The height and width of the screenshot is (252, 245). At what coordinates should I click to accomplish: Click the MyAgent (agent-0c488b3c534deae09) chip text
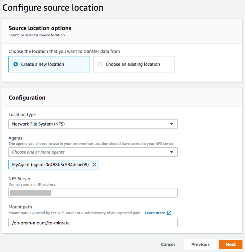[51, 165]
